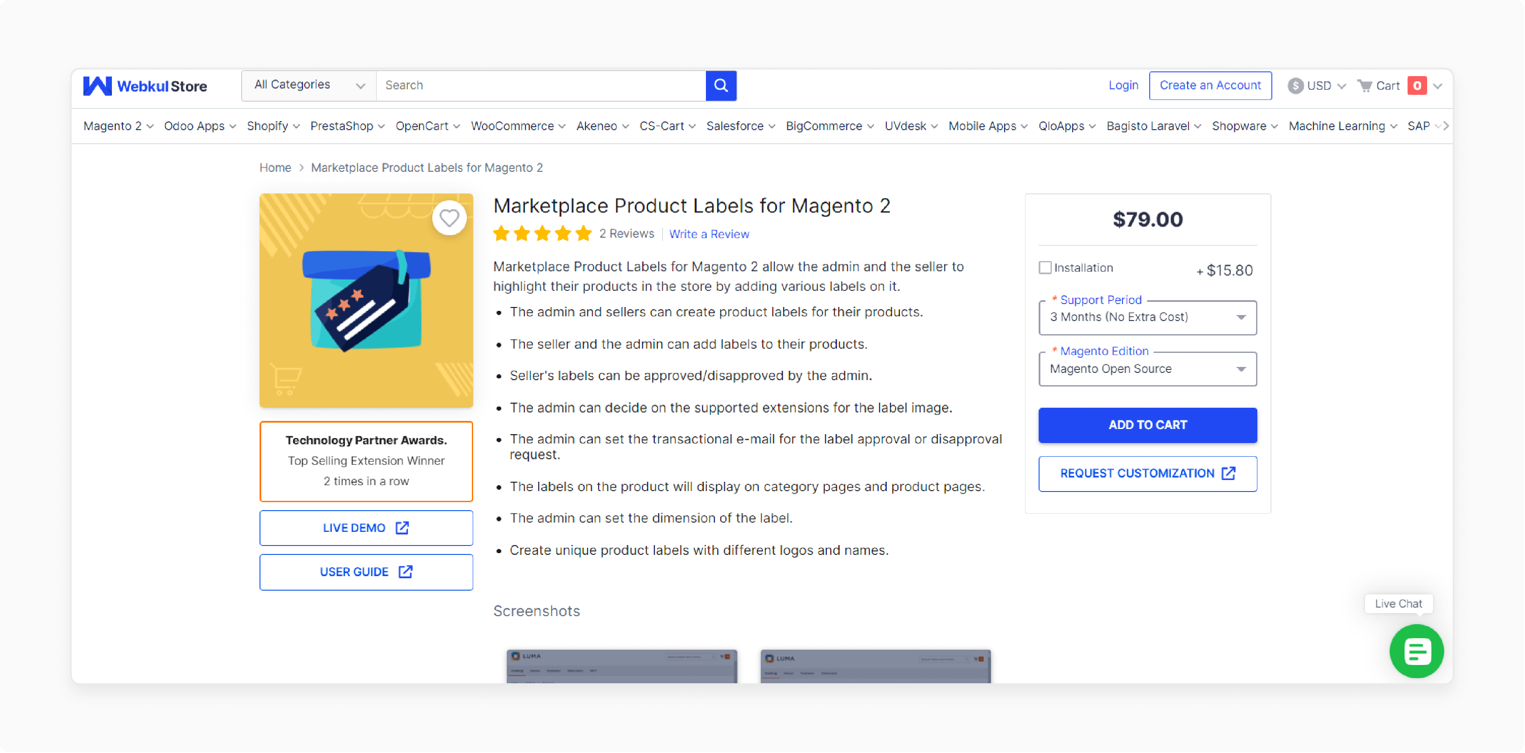Click the + $15.80 installation price

tap(1224, 270)
